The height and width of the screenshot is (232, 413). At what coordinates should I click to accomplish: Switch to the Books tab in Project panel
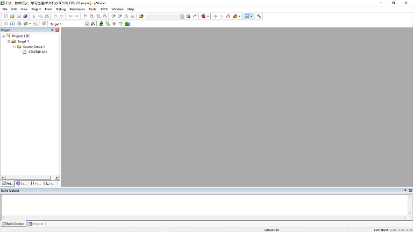pos(22,183)
